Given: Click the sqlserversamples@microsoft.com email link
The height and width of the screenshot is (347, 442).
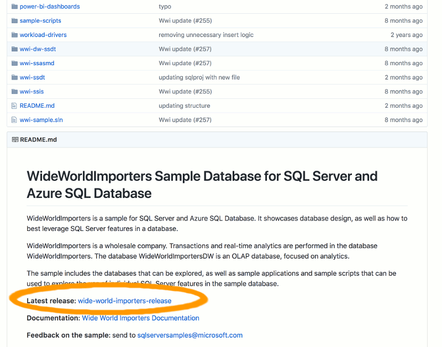Looking at the screenshot, I should pos(190,335).
